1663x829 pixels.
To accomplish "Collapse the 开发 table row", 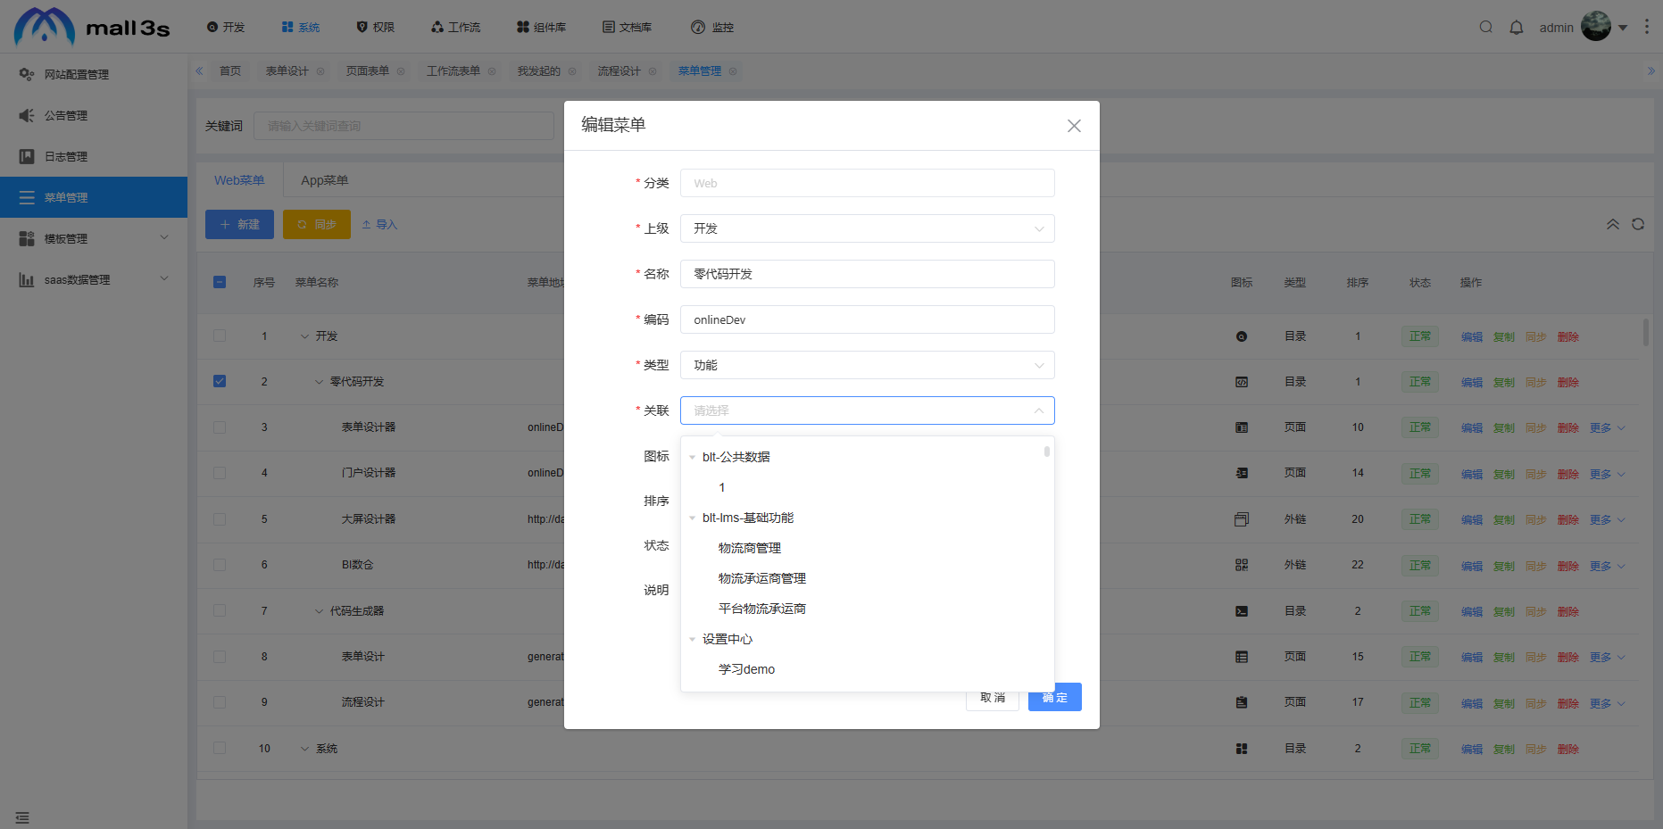I will tap(305, 336).
